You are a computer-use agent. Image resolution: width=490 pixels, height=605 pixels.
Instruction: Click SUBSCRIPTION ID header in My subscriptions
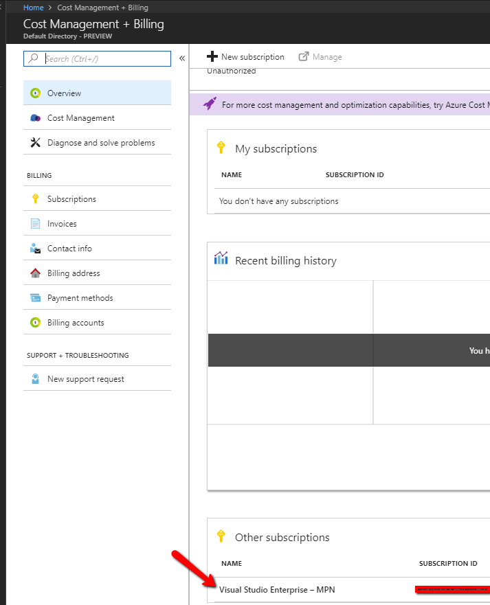click(x=355, y=175)
